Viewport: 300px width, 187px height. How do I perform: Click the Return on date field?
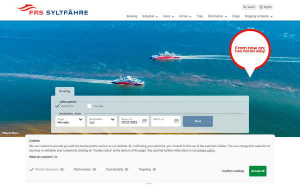(x=166, y=121)
